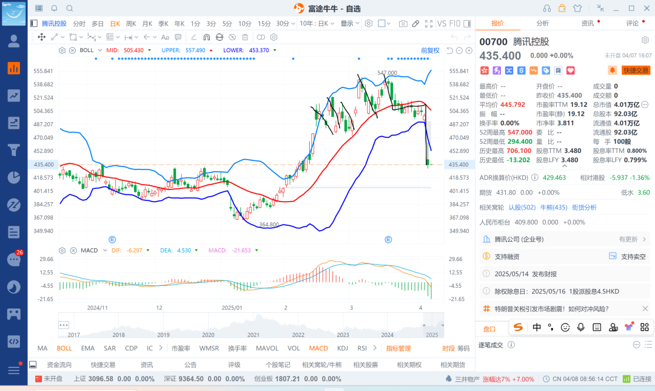Toggle the KDJ indicator on

coord(343,348)
